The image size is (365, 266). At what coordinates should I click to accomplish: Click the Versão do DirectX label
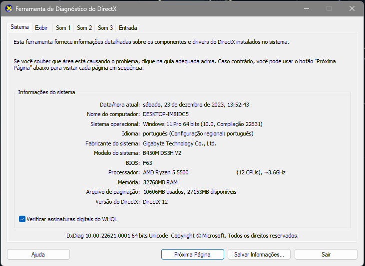click(117, 202)
